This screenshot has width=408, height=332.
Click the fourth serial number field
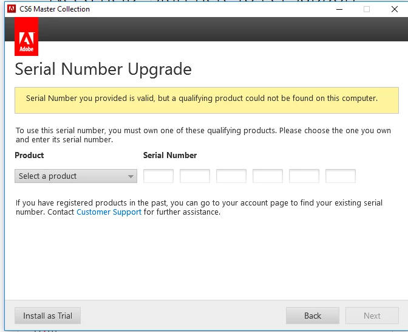click(x=268, y=176)
